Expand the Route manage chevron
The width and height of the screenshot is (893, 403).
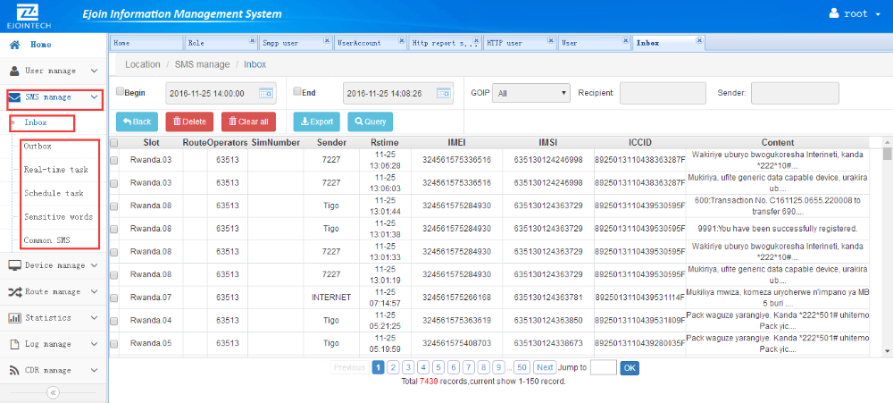tap(95, 292)
